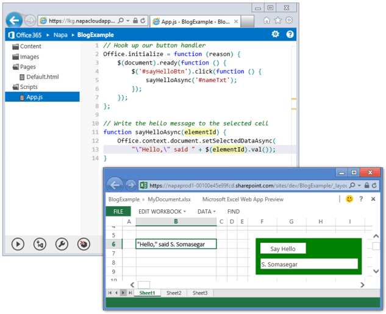Click smiley feedback icon in Excel Web App

click(x=349, y=198)
